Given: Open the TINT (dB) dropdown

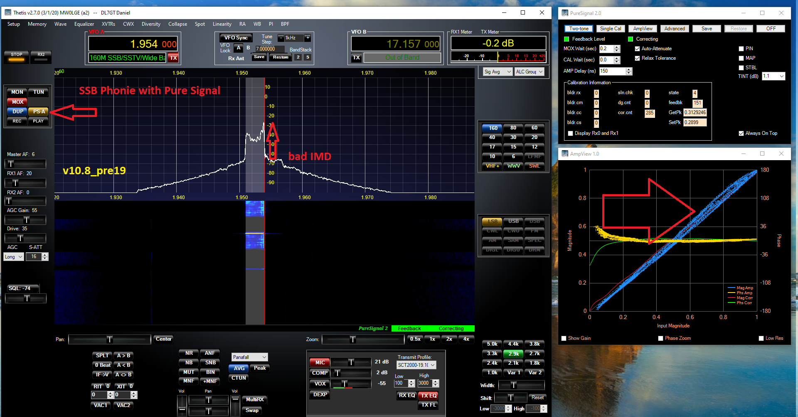Looking at the screenshot, I should pos(773,76).
